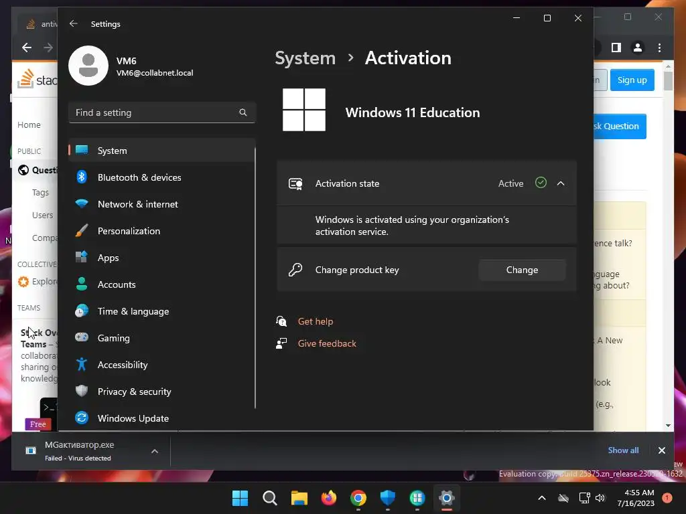The height and width of the screenshot is (514, 686).
Task: Open Bluetooth & devices settings
Action: 161,177
